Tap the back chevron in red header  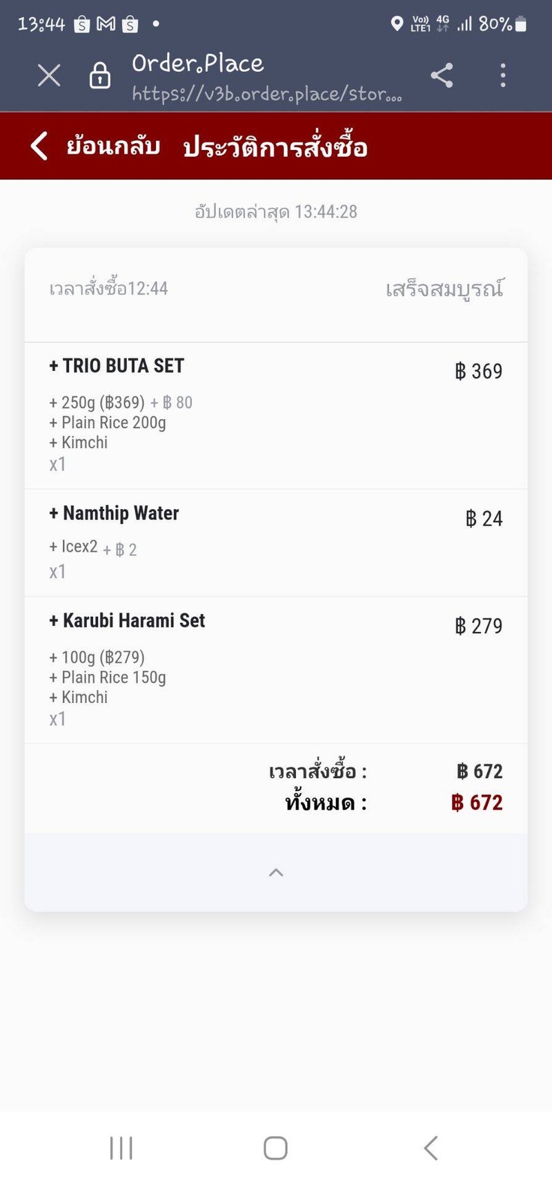(x=39, y=146)
